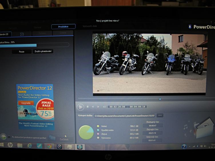Viewport: 215px width, 161px height.
Task: Click the Dostupný čas value 64:40:47
Action: (153, 126)
